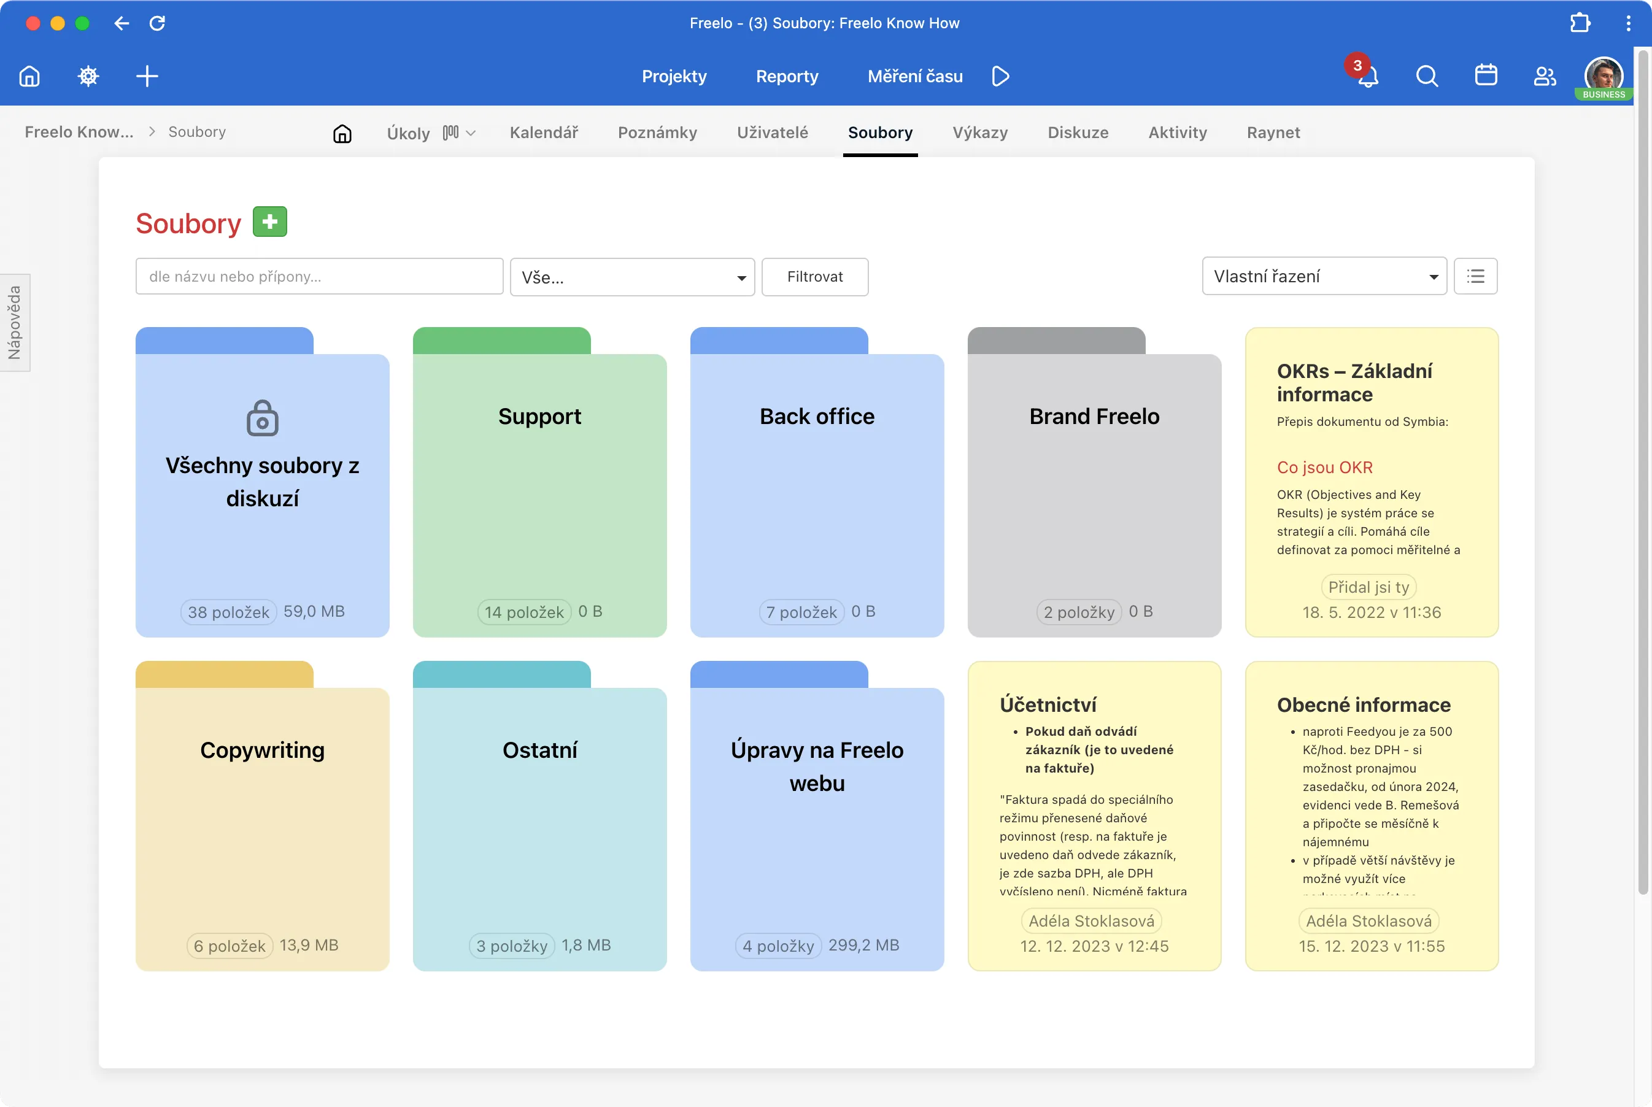Switch to the Výkazy tab
Image resolution: width=1652 pixels, height=1107 pixels.
pos(980,133)
